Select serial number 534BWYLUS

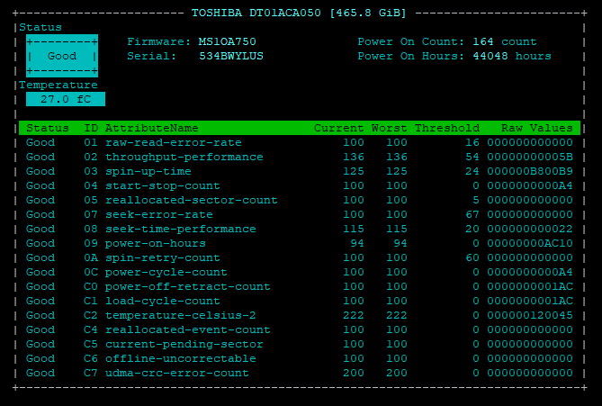point(230,56)
